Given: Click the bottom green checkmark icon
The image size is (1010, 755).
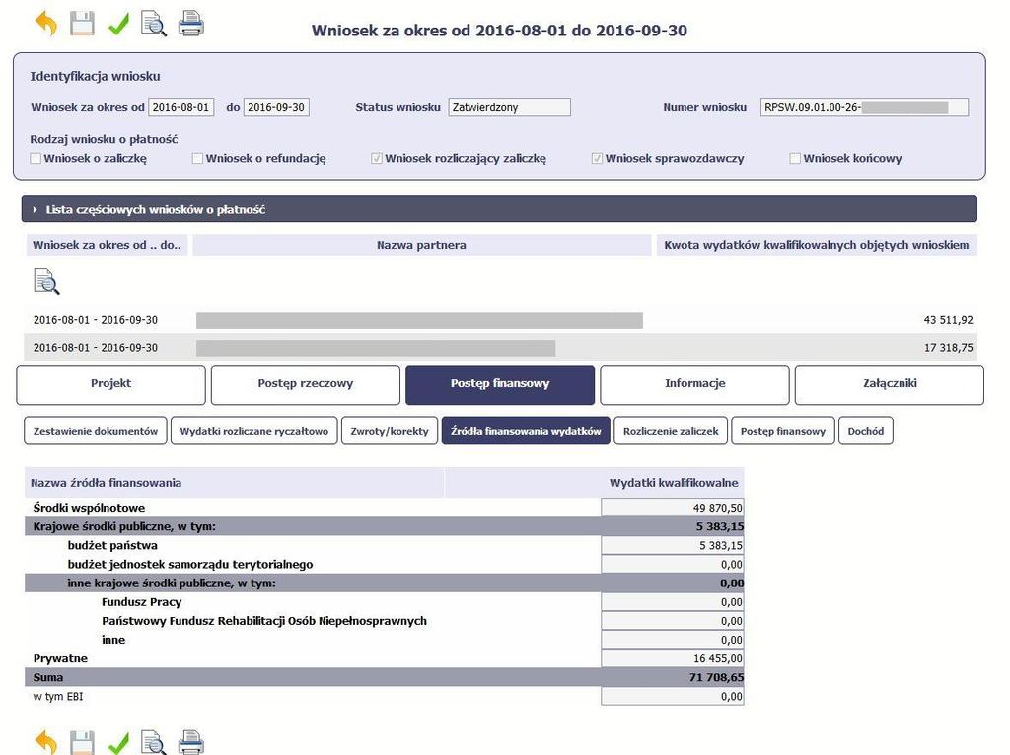Looking at the screenshot, I should click(118, 742).
